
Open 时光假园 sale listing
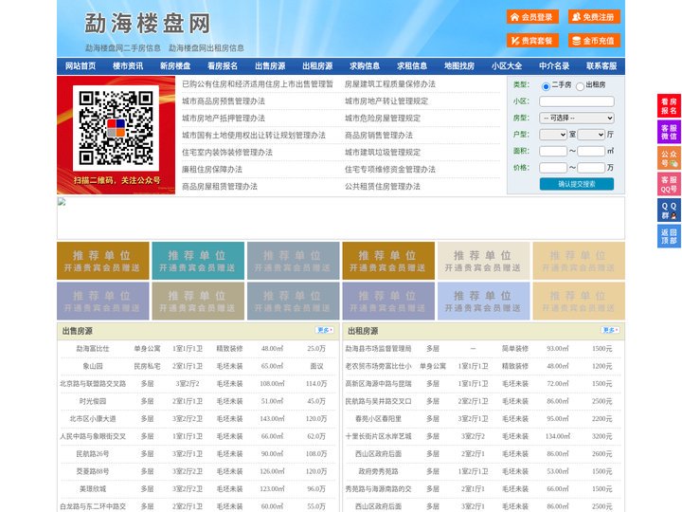tap(93, 401)
